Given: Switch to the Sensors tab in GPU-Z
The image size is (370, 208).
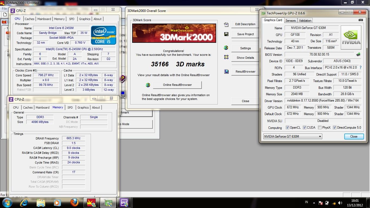Looking at the screenshot, I should 291,21.
